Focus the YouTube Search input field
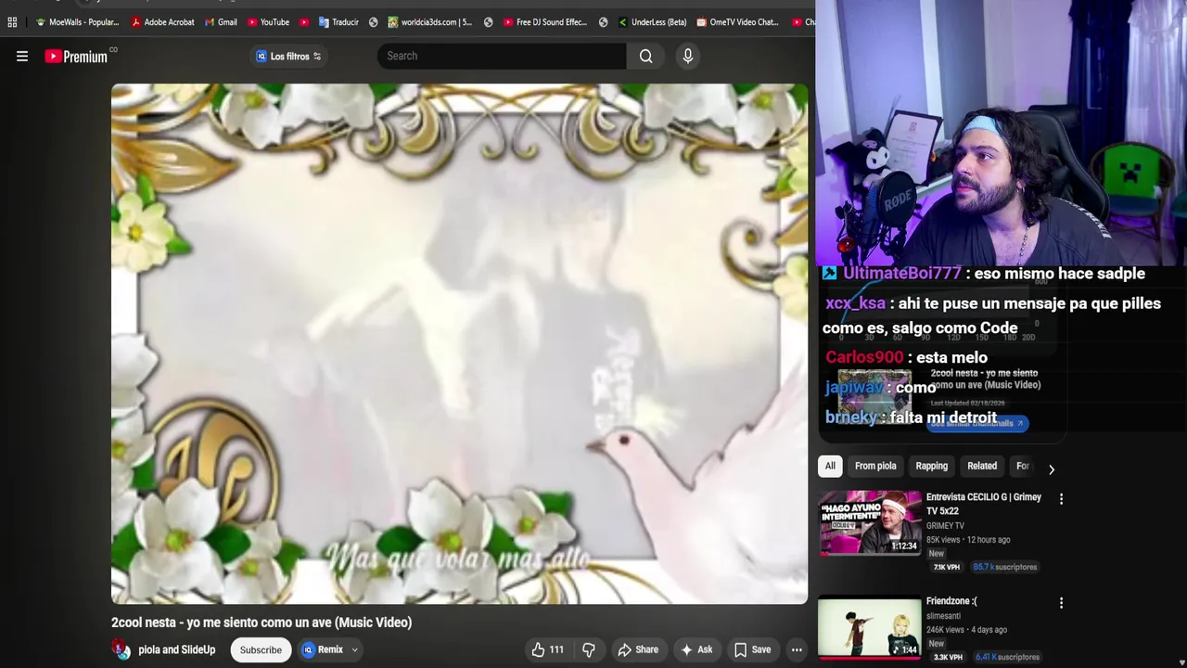This screenshot has width=1187, height=668. pyautogui.click(x=502, y=56)
